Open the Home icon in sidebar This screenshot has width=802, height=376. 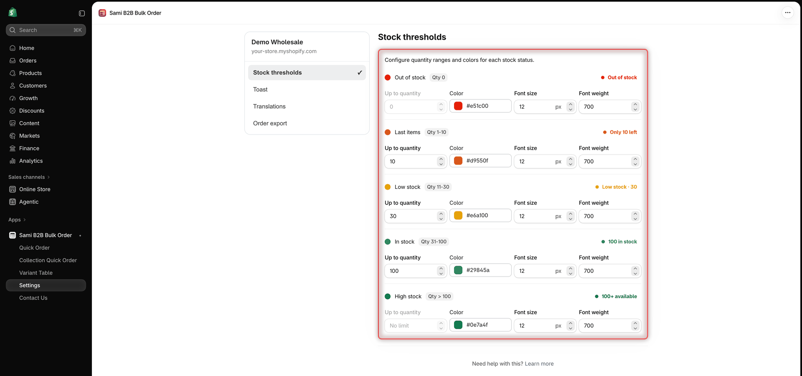(13, 48)
